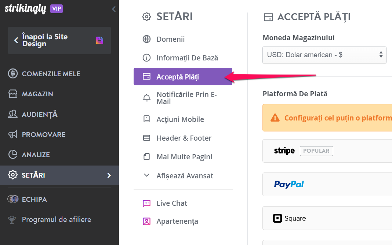
Task: Click the Comenzile Mele dollar icon
Action: click(x=13, y=74)
